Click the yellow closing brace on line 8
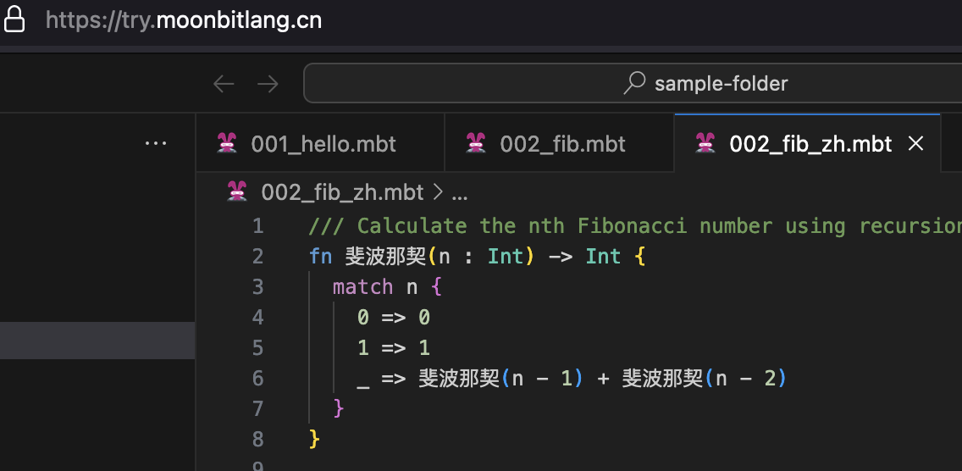Image resolution: width=962 pixels, height=471 pixels. point(315,439)
